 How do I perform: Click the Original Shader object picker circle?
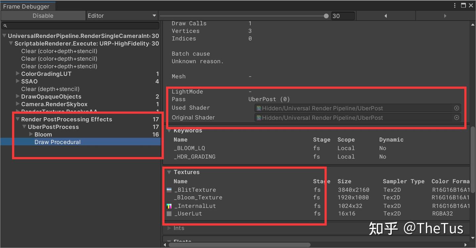pyautogui.click(x=456, y=117)
